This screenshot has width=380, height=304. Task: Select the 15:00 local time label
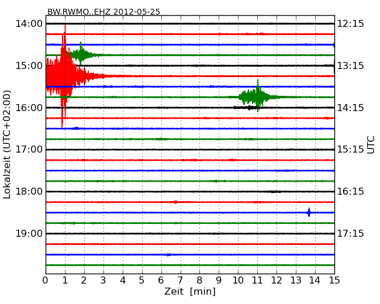tap(29, 65)
